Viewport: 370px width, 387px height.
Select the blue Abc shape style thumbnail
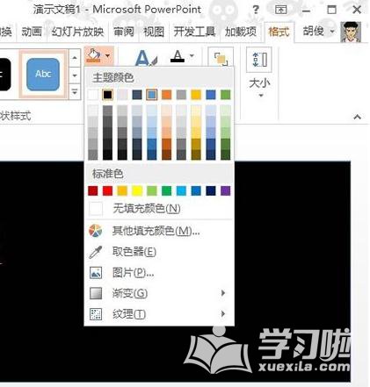click(43, 75)
